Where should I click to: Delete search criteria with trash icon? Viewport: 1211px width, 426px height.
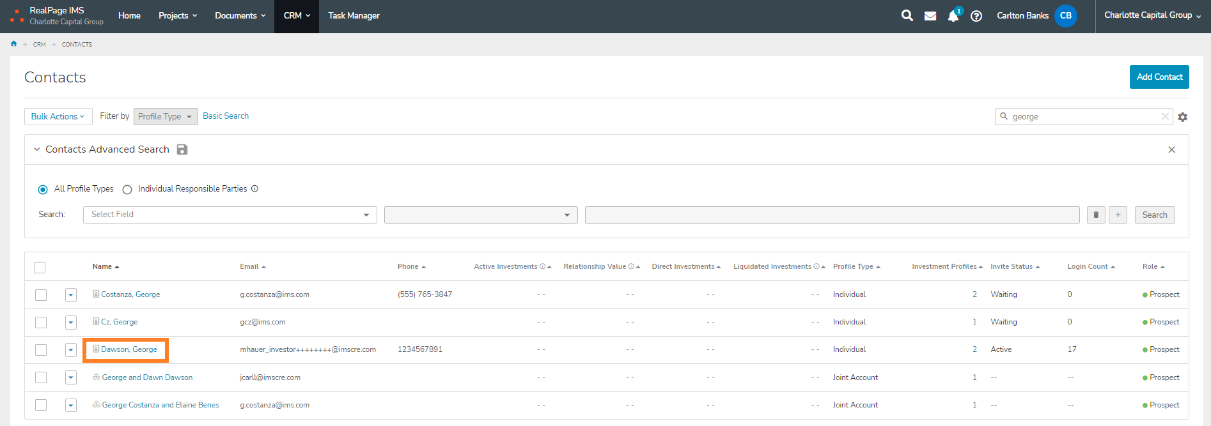coord(1096,215)
